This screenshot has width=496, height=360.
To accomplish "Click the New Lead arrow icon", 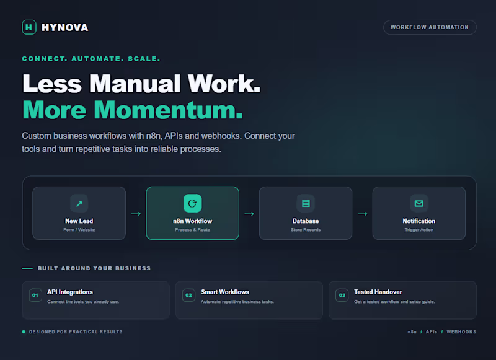I will click(x=79, y=203).
